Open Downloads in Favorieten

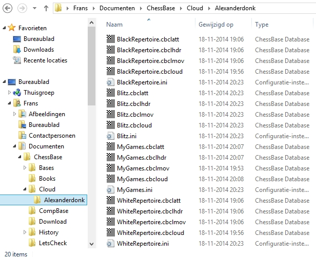click(x=38, y=50)
